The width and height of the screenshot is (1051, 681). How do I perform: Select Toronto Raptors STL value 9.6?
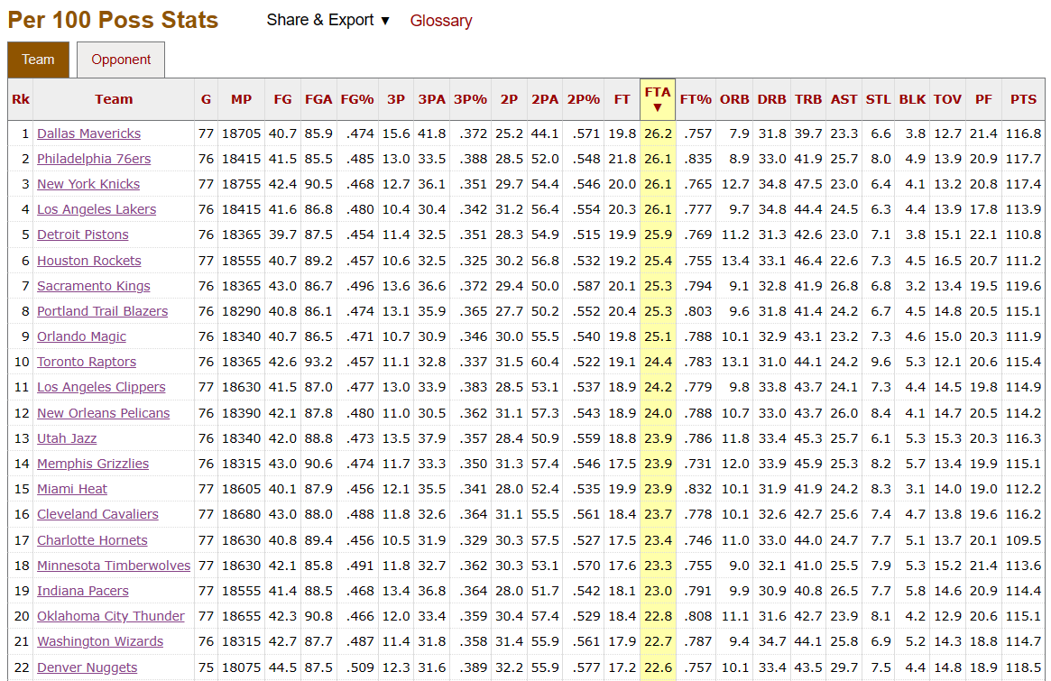click(880, 362)
